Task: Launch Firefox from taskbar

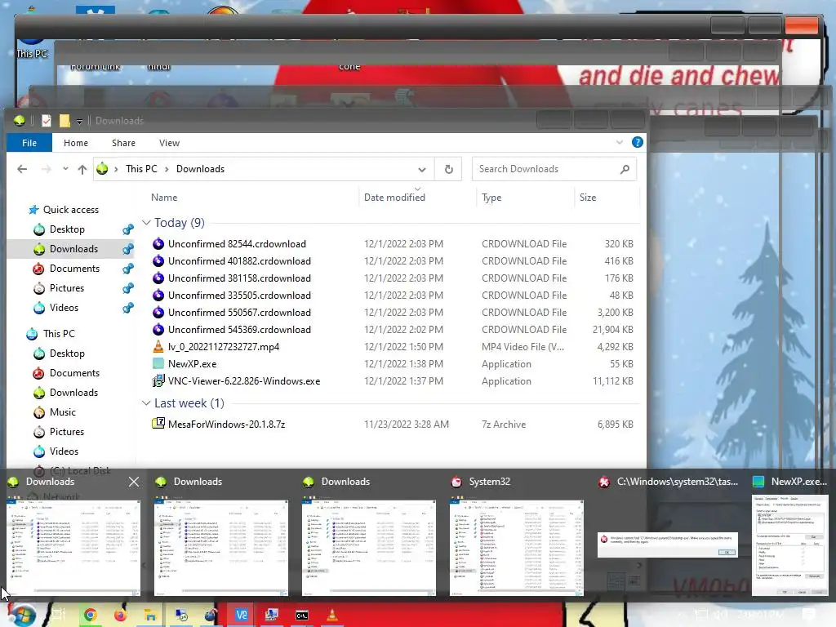Action: (x=121, y=616)
